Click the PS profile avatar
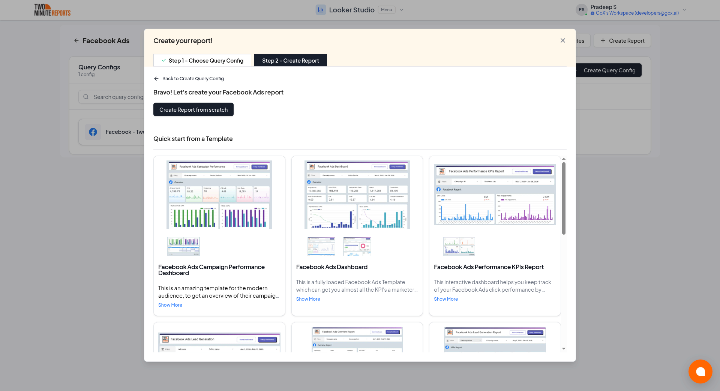 (581, 9)
